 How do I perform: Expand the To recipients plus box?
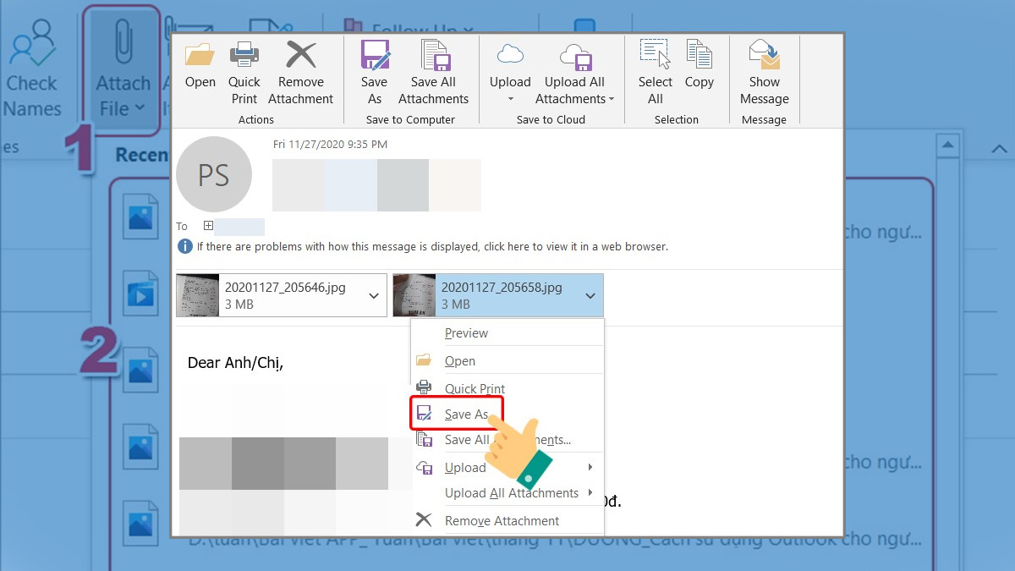pyautogui.click(x=208, y=226)
